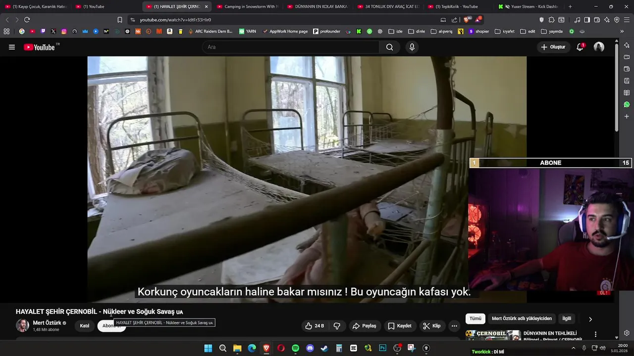Show next filter chips with the right arrow
Viewport: 634px width, 356px height.
590,319
